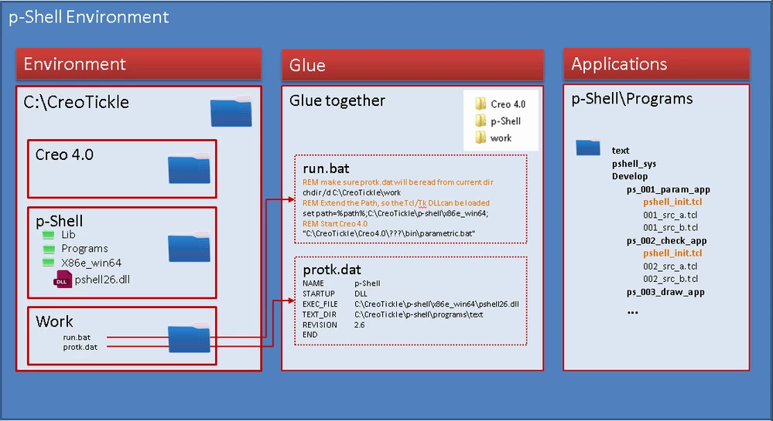773x421 pixels.
Task: Click the blue folder icon under p-Shell\Programs
Action: (588, 148)
